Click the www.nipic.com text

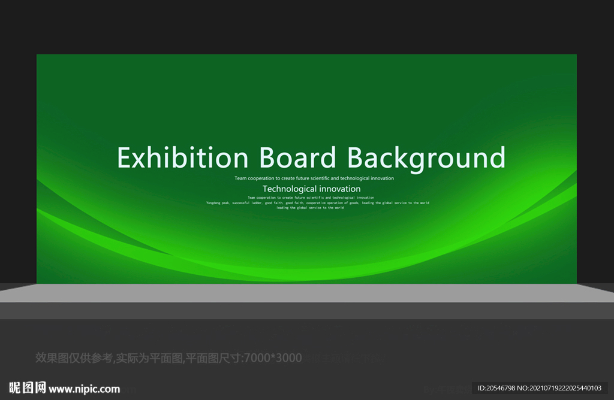84,389
